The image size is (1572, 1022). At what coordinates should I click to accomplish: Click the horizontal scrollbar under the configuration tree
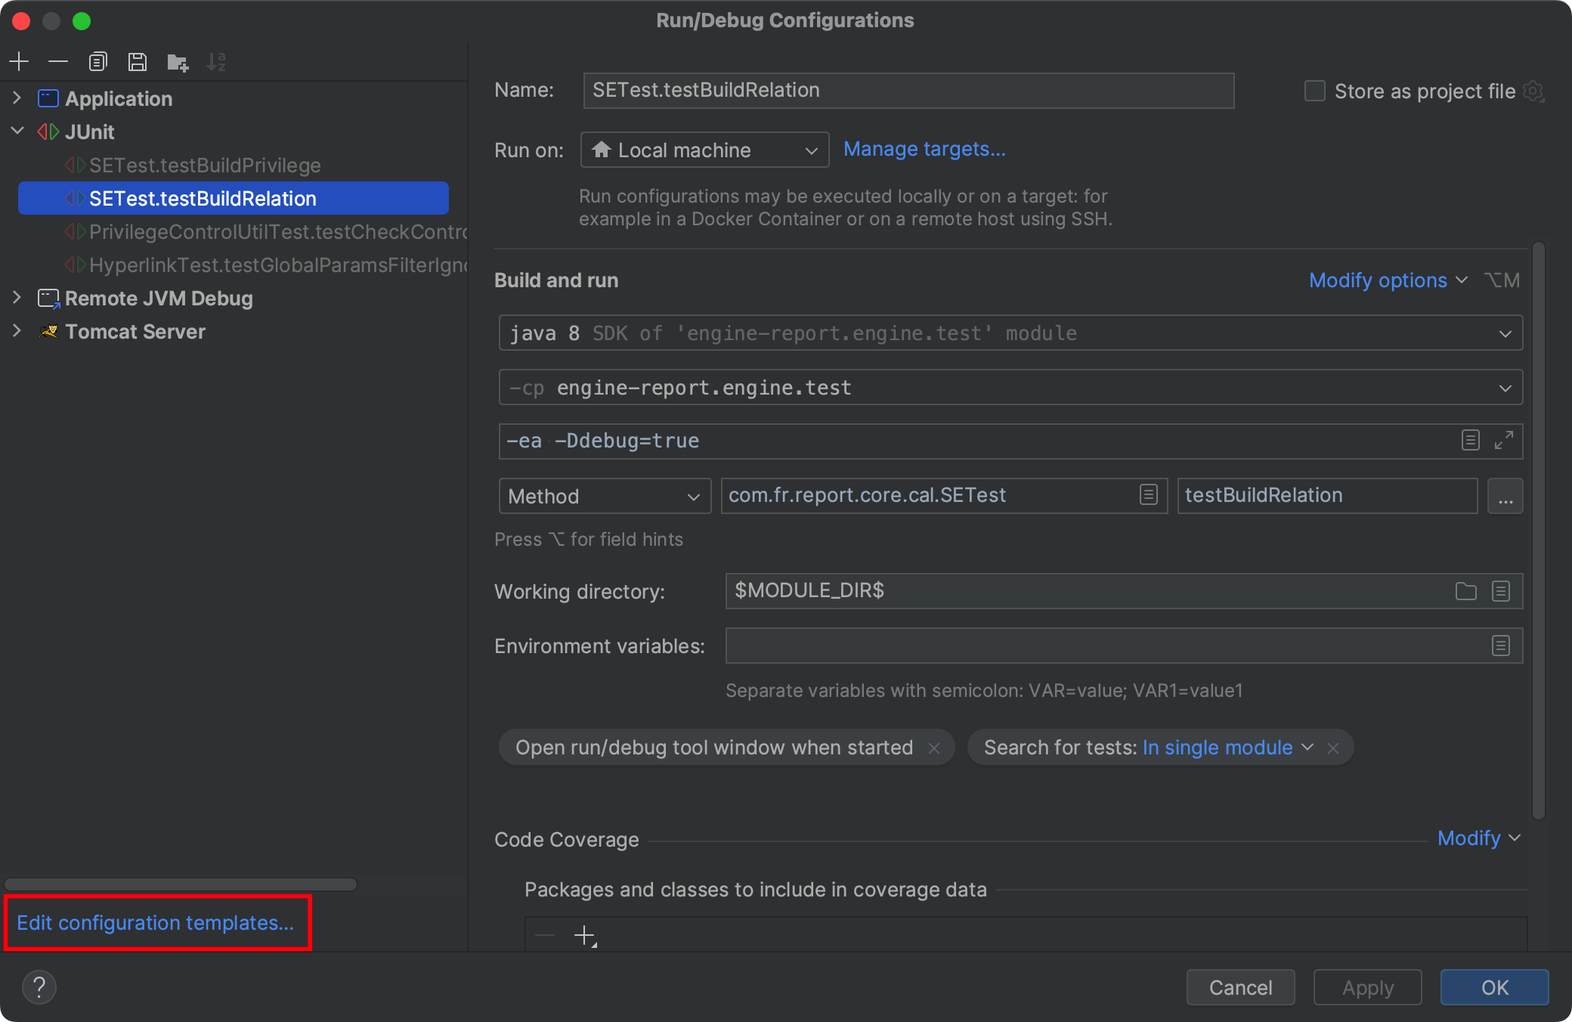pyautogui.click(x=180, y=884)
